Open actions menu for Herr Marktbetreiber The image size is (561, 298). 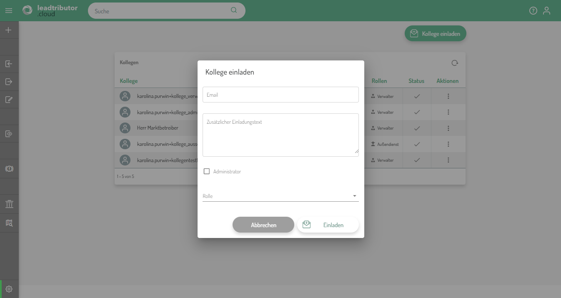[448, 128]
